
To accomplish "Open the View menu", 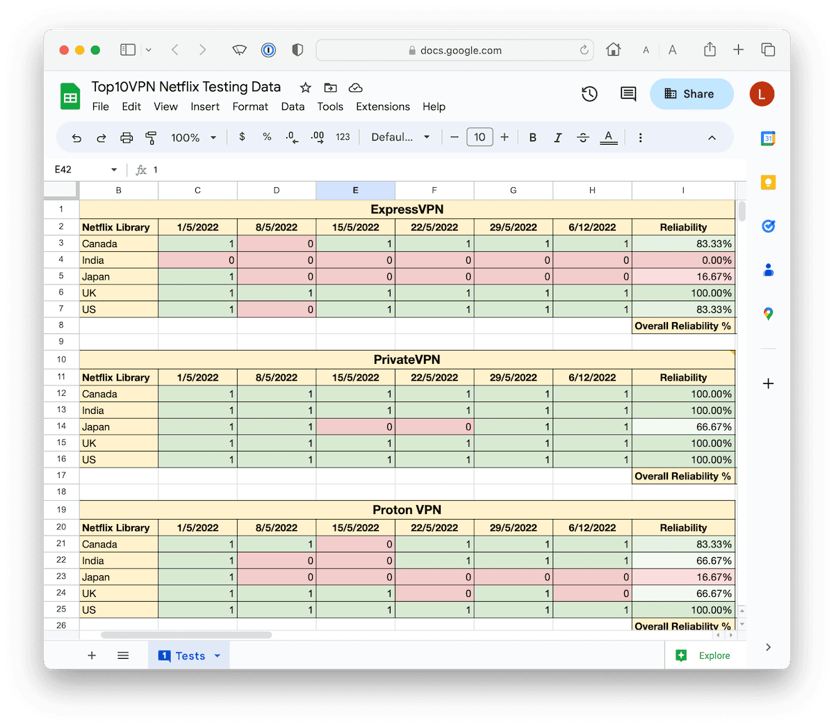I will [165, 106].
